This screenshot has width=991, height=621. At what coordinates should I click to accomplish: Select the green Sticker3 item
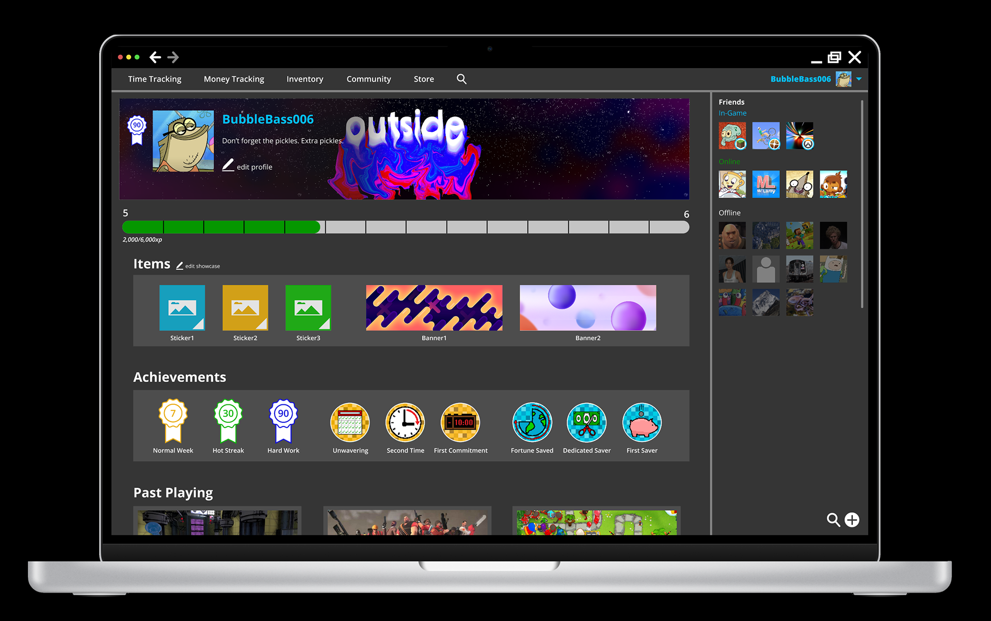tap(308, 308)
